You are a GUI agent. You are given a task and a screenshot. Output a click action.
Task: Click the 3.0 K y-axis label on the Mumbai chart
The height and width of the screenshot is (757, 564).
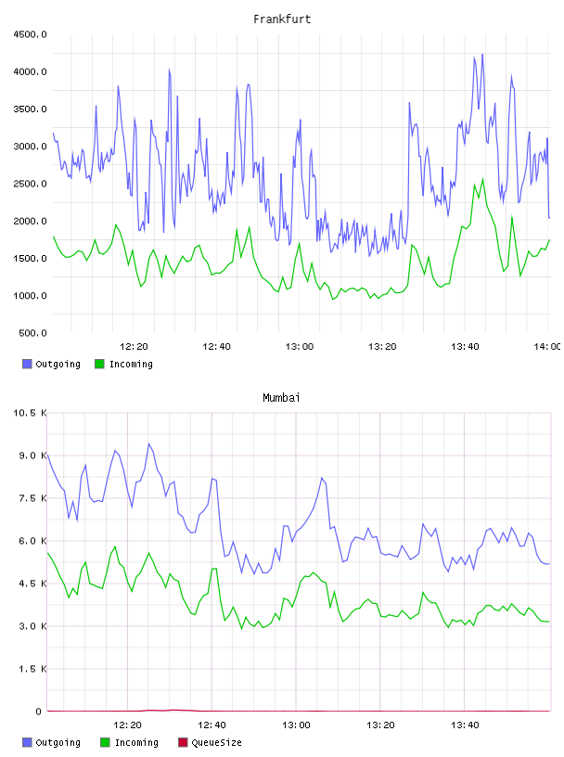coord(32,626)
